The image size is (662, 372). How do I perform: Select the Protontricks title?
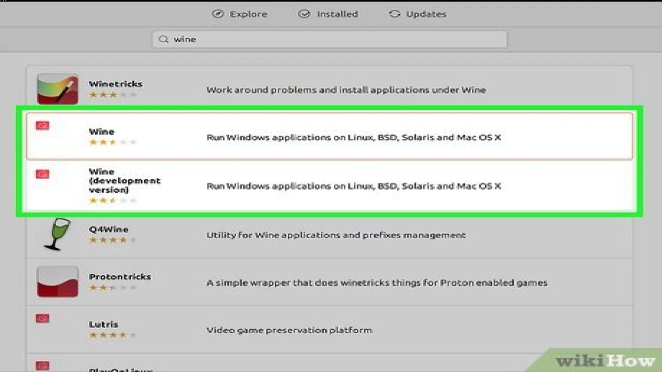(120, 277)
